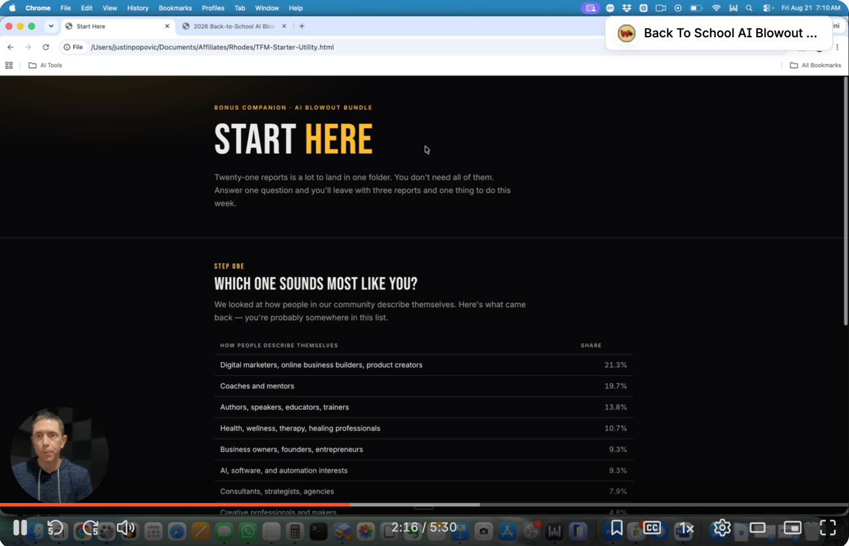Open the purple screen-sharing menu bar icon
Viewport: 849px width, 546px height.
tap(590, 8)
